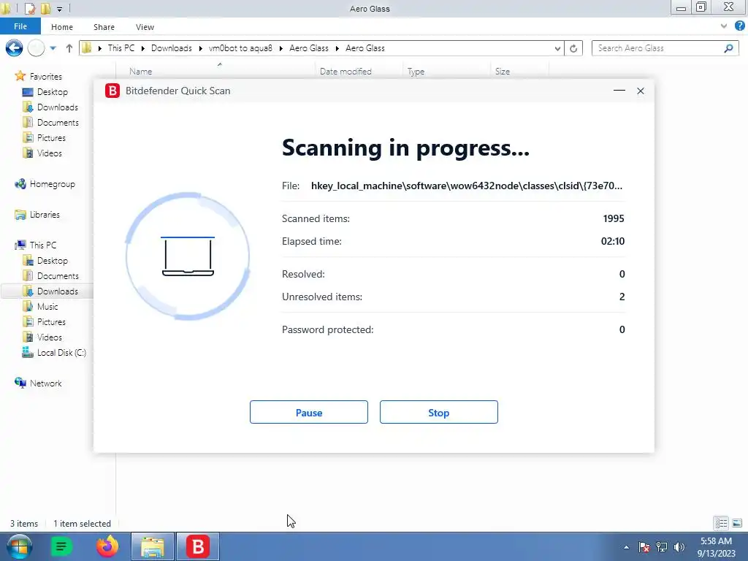This screenshot has width=748, height=561.
Task: Expand arrow after Downloads breadcrumb
Action: pyautogui.click(x=200, y=48)
